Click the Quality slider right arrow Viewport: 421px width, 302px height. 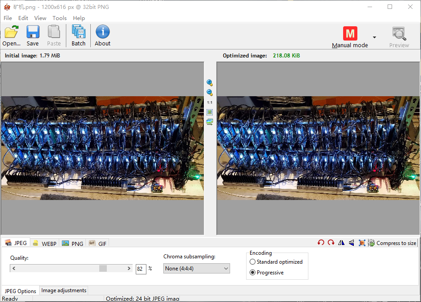(x=129, y=269)
